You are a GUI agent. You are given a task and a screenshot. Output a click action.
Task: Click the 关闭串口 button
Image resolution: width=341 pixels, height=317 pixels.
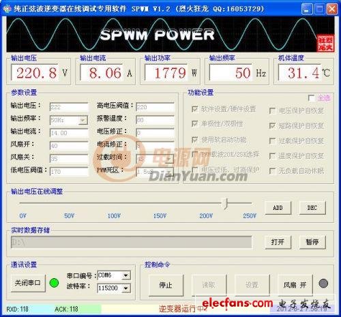coord(28,283)
